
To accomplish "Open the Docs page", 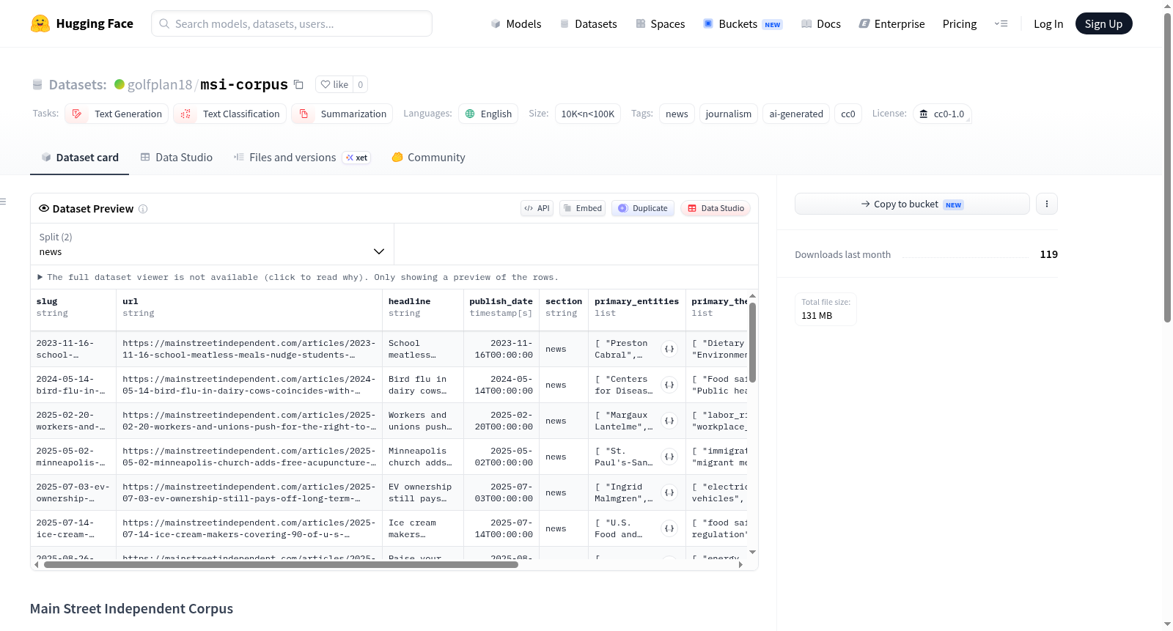I will (x=821, y=23).
